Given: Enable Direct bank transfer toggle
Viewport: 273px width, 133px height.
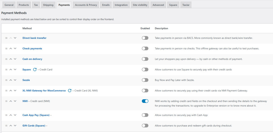Looking at the screenshot, I should coord(145,38).
